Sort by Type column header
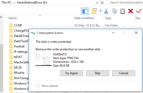 [108, 18]
